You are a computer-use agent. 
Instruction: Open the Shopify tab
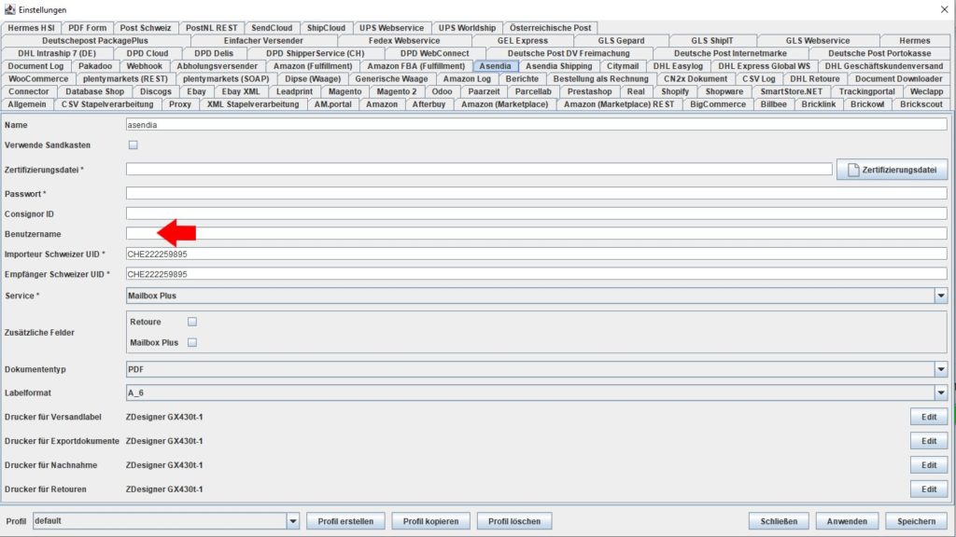pos(675,91)
